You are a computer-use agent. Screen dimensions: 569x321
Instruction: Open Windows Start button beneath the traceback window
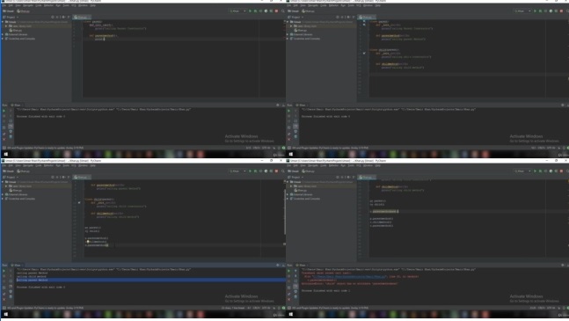[291, 314]
